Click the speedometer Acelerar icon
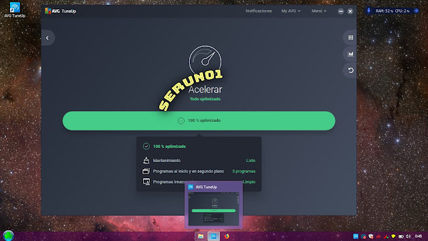Screen dimensions: 428x241 (x=205, y=61)
